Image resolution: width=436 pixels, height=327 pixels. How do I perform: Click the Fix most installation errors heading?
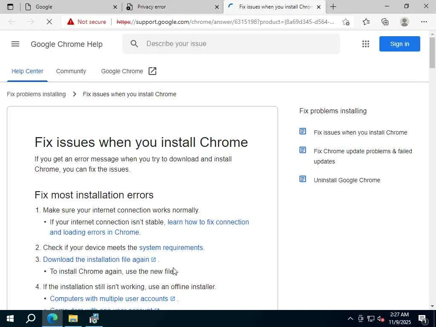click(x=94, y=195)
